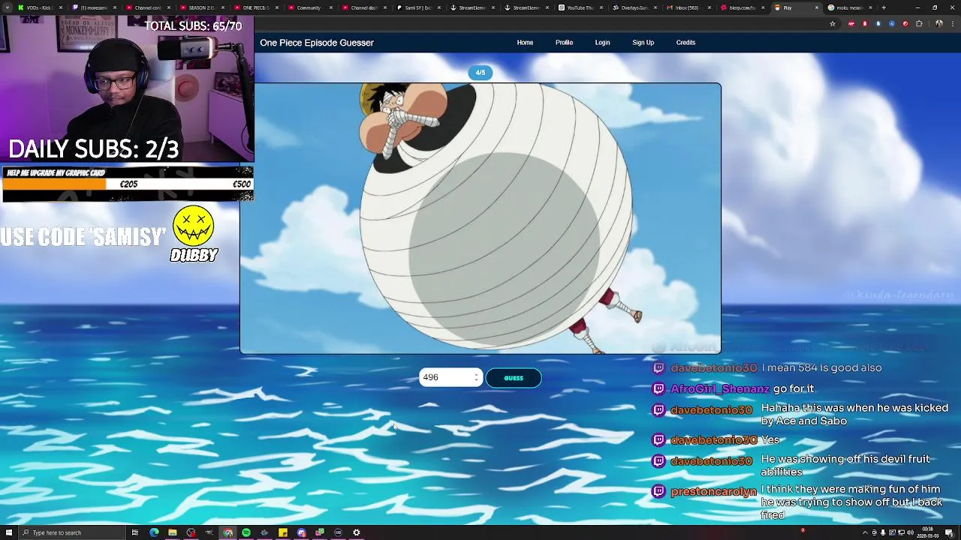Open the Home page link
Viewport: 961px width, 540px height.
(x=525, y=43)
